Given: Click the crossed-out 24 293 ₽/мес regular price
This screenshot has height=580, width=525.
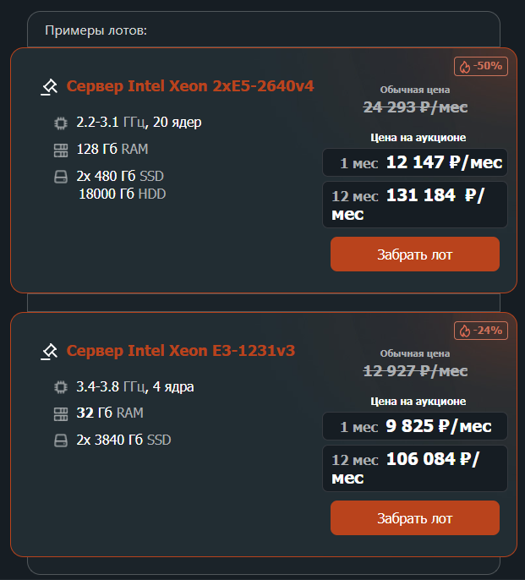Looking at the screenshot, I should coord(415,107).
